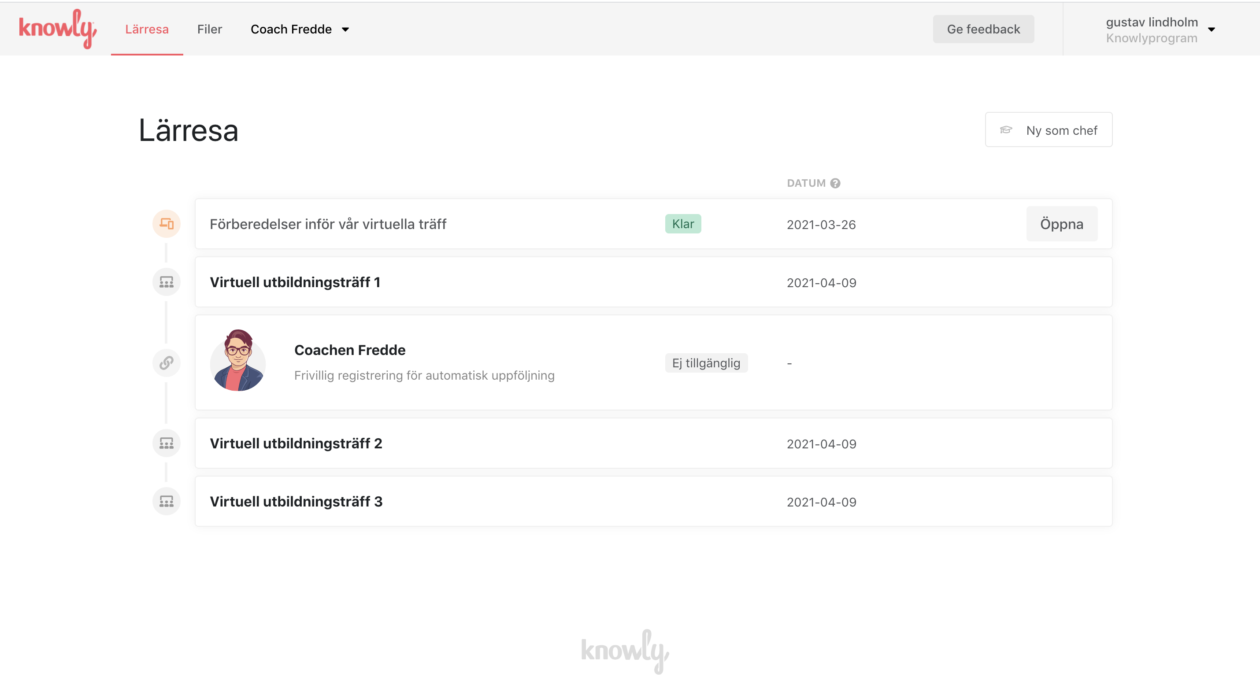This screenshot has width=1260, height=695.
Task: Switch to the Lärresa tab
Action: pos(147,30)
